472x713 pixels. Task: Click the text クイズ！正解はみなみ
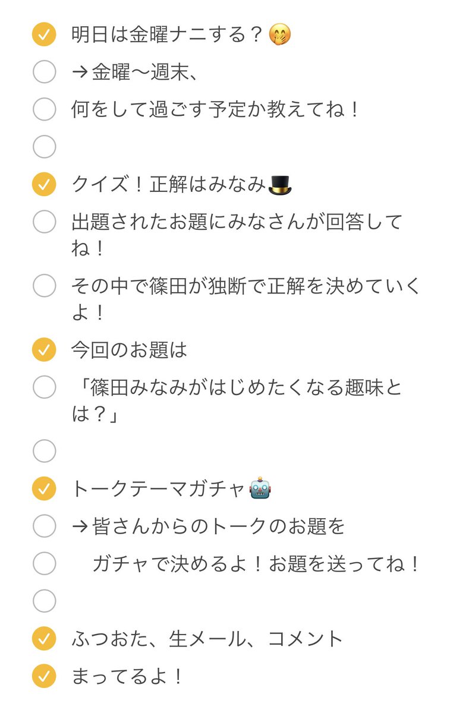point(168,185)
